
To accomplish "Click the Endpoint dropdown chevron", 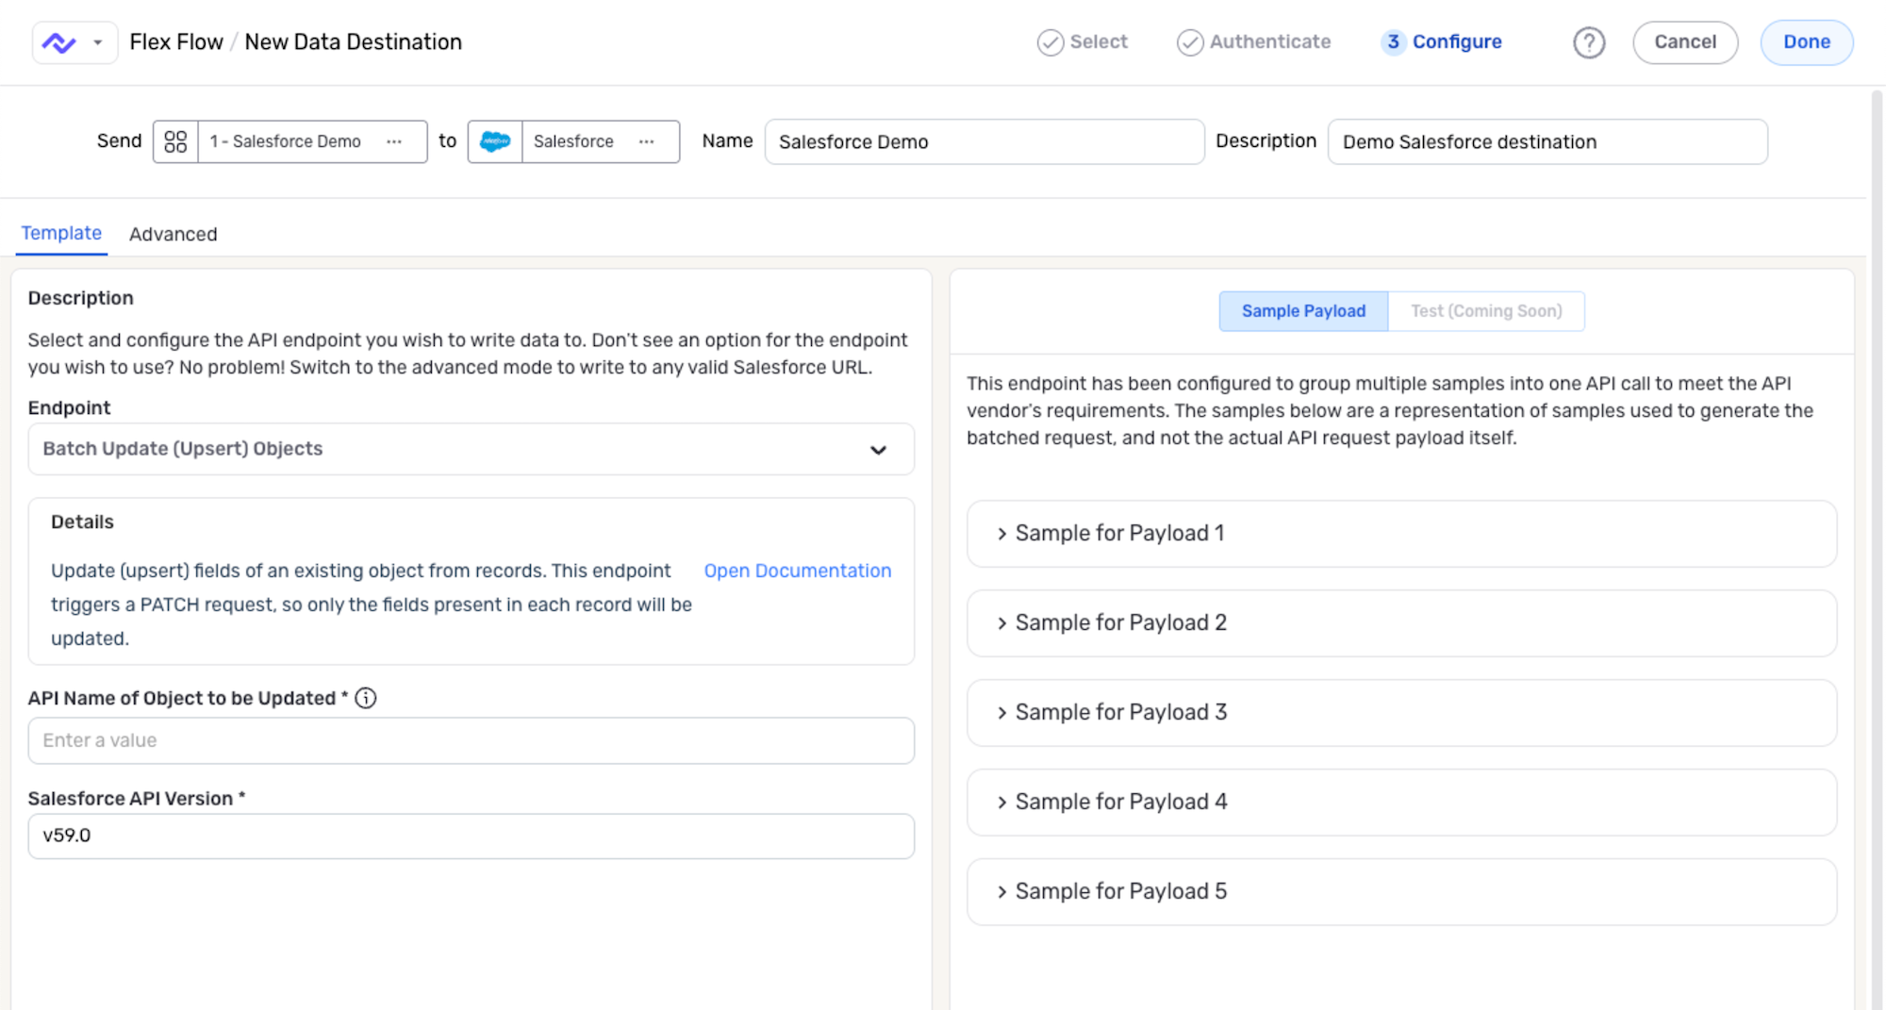I will pyautogui.click(x=878, y=450).
